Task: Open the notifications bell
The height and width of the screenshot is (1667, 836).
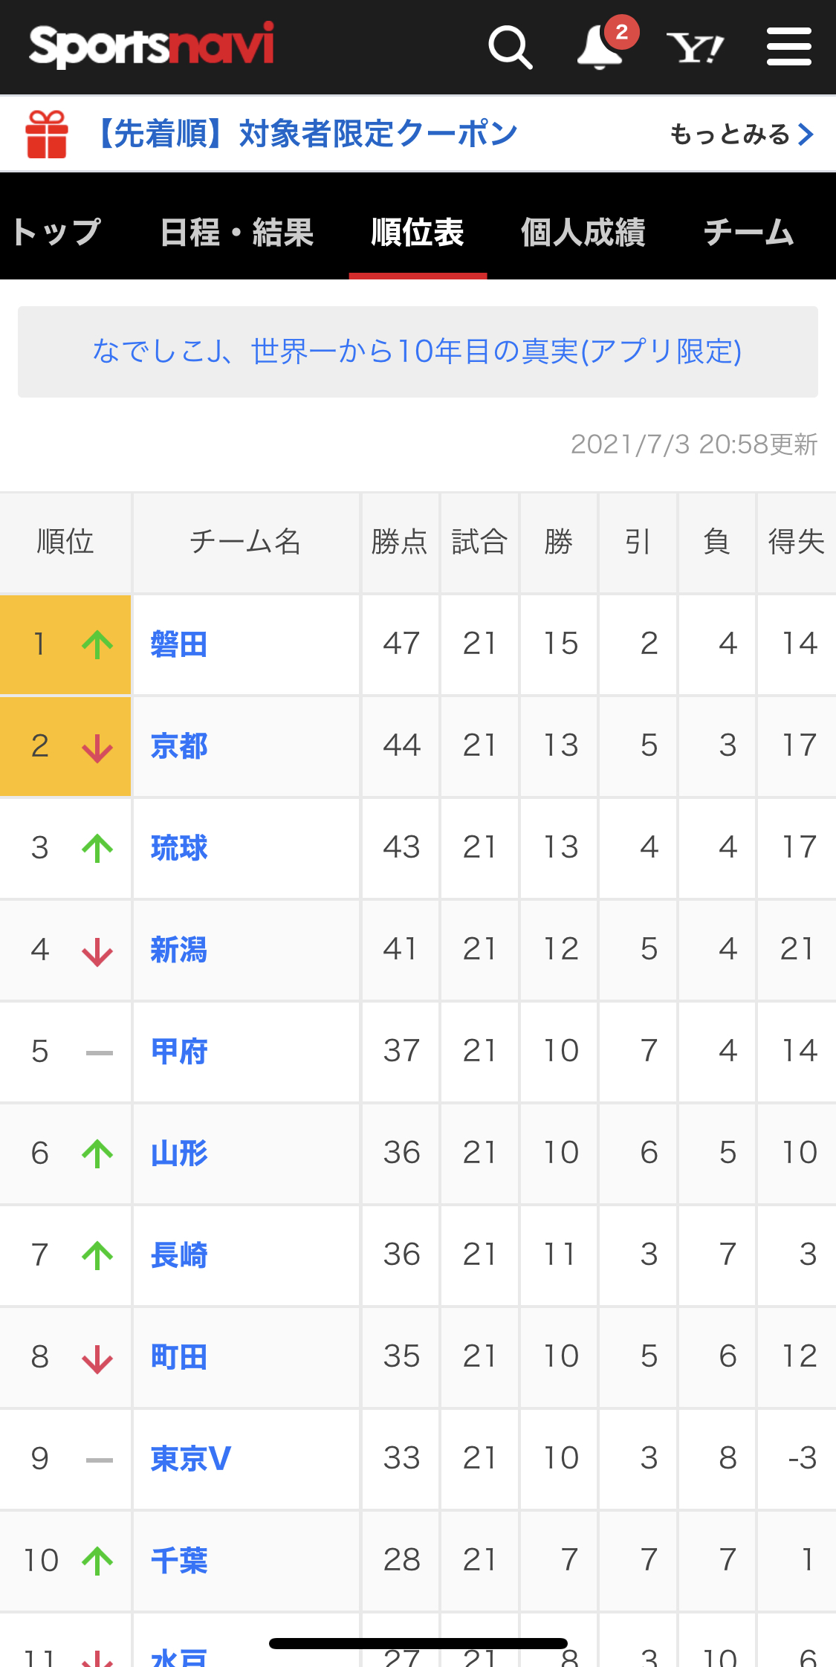Action: pos(600,48)
